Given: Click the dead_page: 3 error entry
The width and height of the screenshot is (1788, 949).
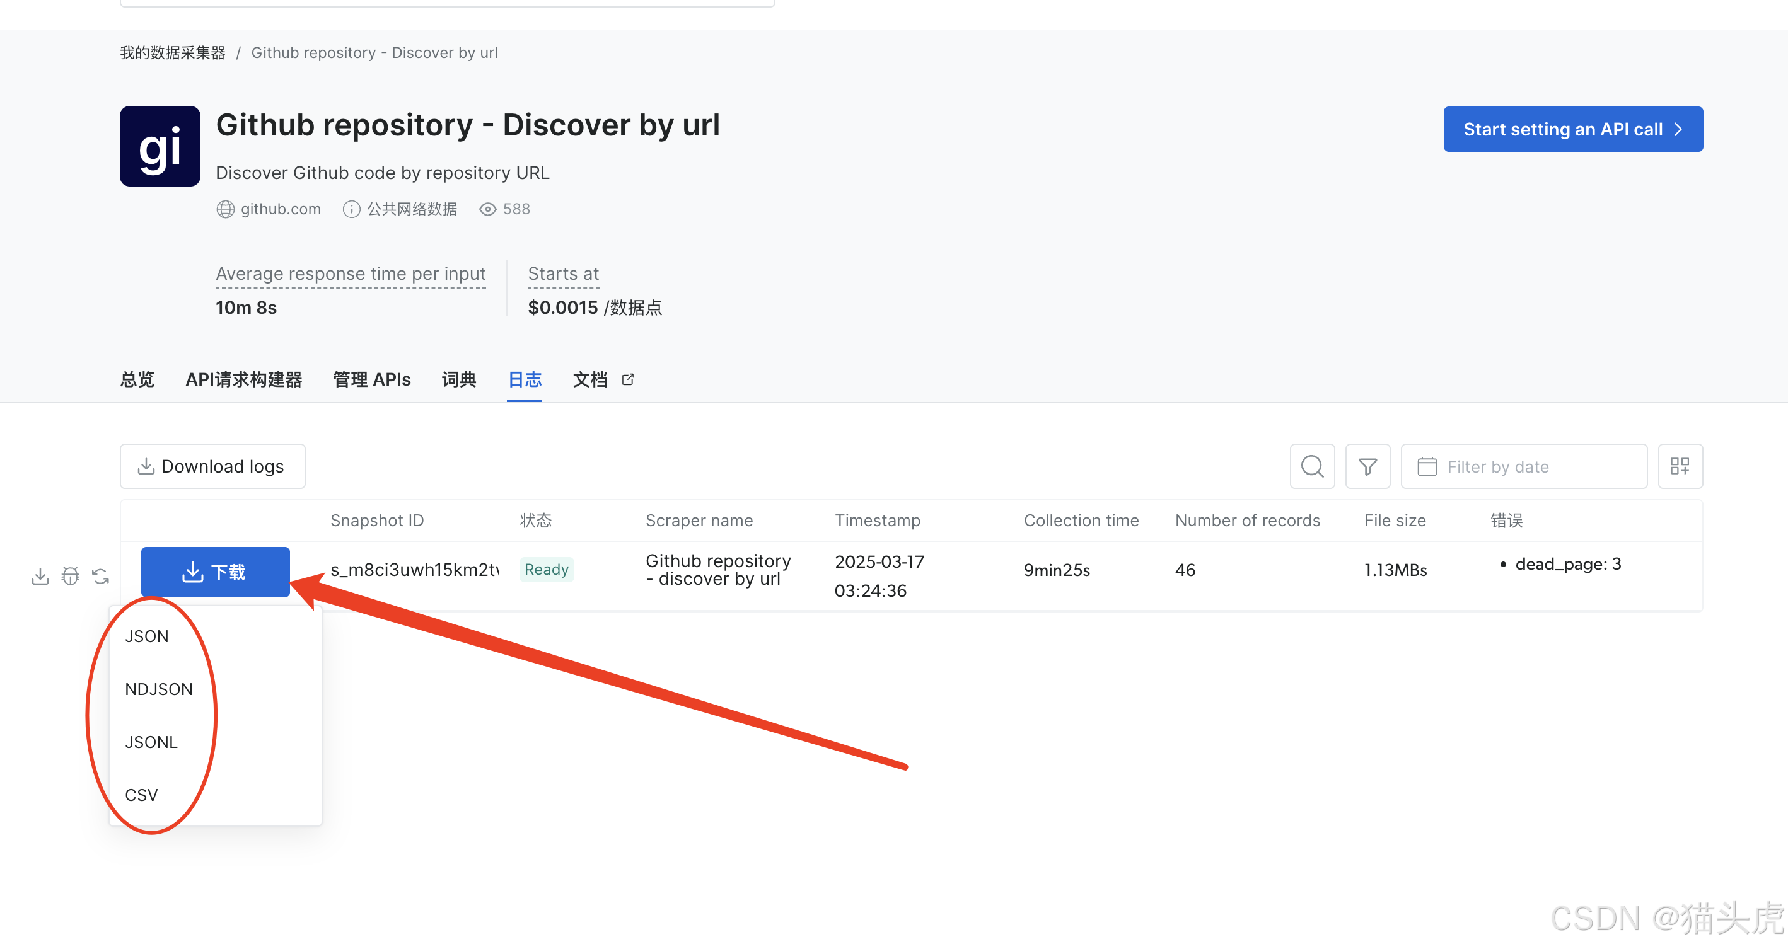Looking at the screenshot, I should pos(1567,564).
